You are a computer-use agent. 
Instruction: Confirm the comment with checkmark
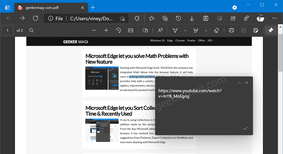tap(245, 128)
